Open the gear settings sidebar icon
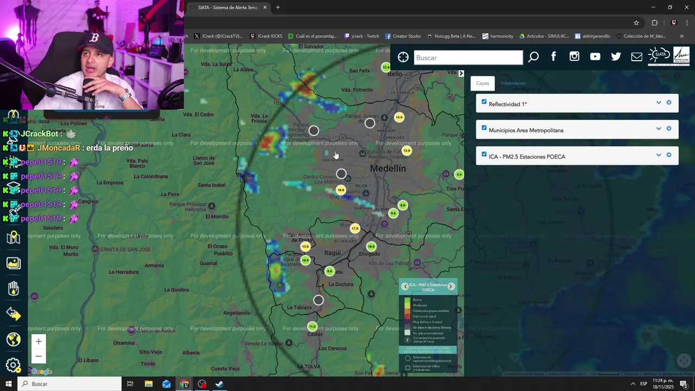Viewport: 695px width, 391px height. [14, 365]
